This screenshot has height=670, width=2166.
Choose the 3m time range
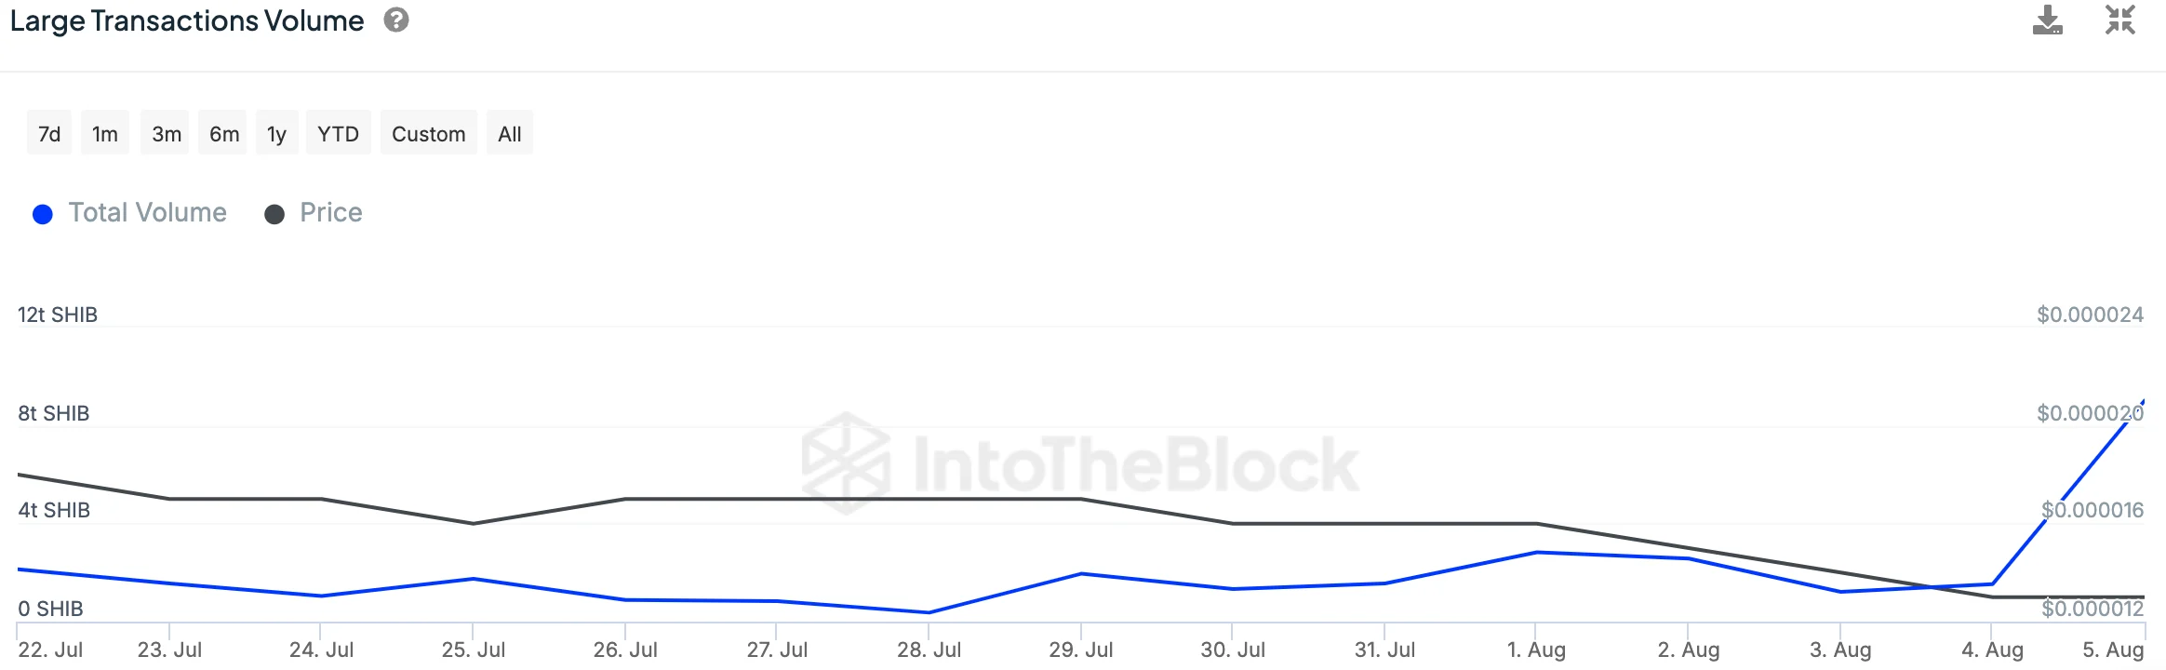click(167, 134)
